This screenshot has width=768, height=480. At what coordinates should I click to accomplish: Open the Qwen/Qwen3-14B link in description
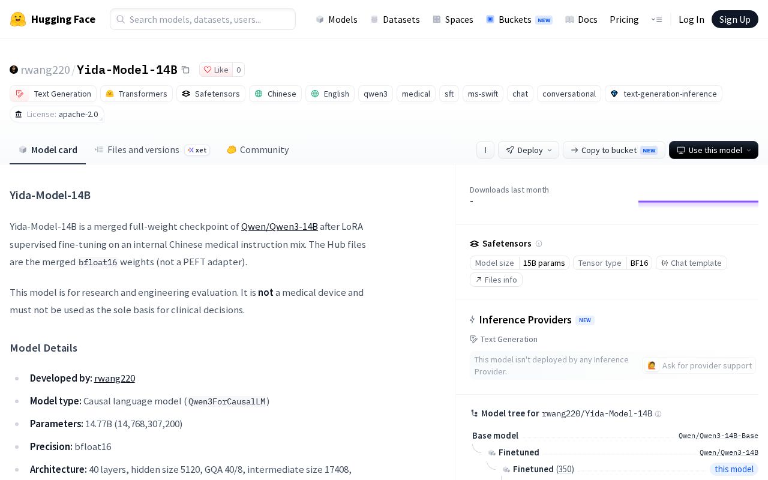click(x=280, y=227)
